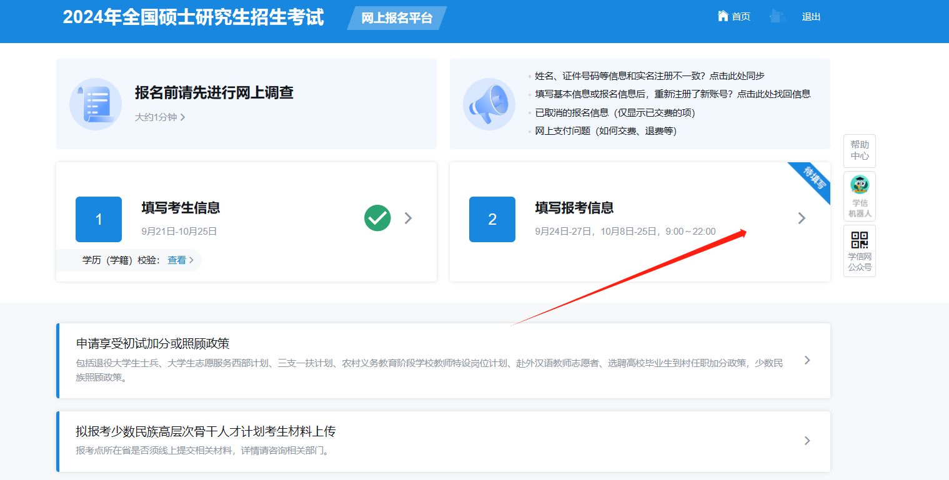Expand 申请享受初试加分或照顾政策 row chevron
The image size is (949, 480).
(x=807, y=360)
